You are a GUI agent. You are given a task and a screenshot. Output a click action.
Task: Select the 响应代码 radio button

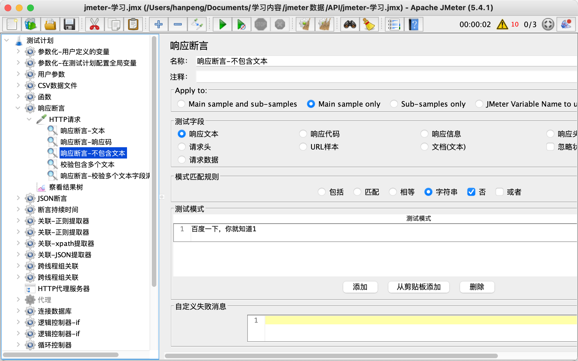click(x=303, y=134)
